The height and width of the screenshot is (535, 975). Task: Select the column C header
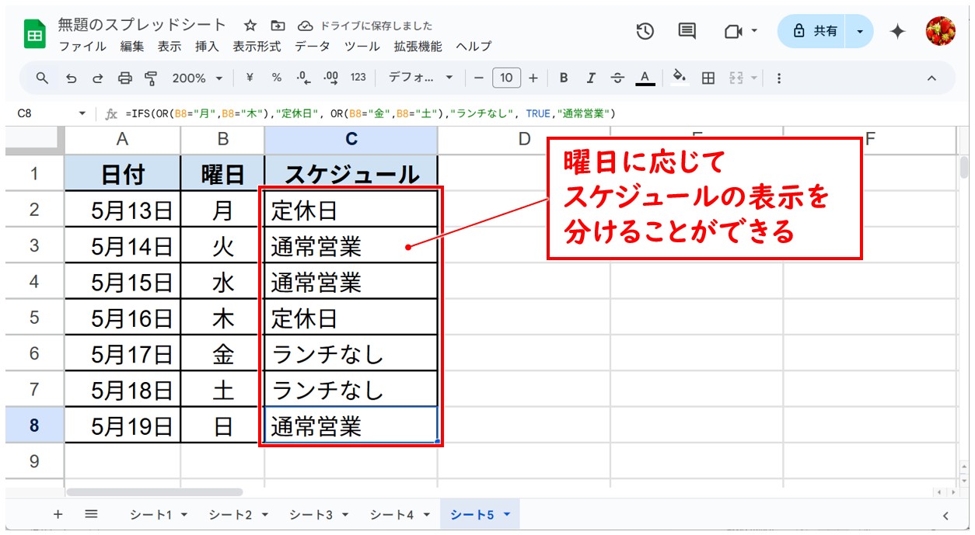click(351, 139)
